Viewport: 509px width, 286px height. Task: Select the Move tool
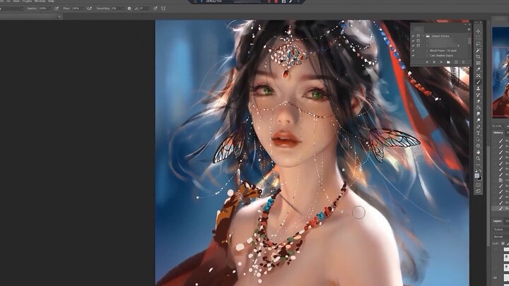click(478, 32)
